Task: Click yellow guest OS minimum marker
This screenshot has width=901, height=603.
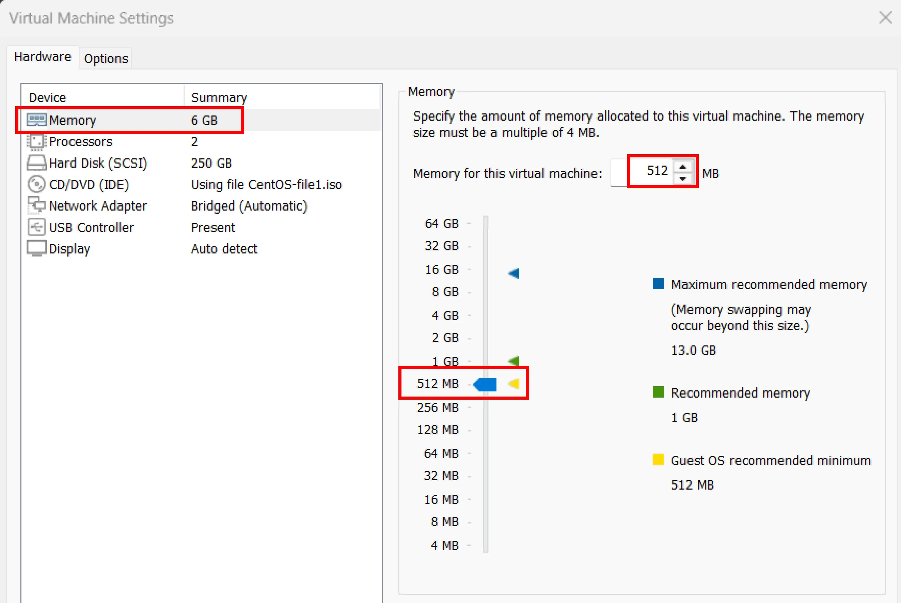Action: 514,384
